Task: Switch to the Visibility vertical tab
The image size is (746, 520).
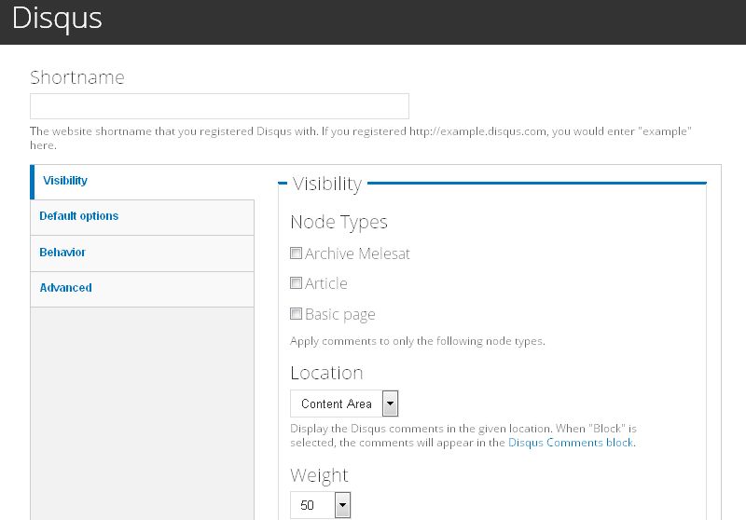Action: tap(65, 181)
